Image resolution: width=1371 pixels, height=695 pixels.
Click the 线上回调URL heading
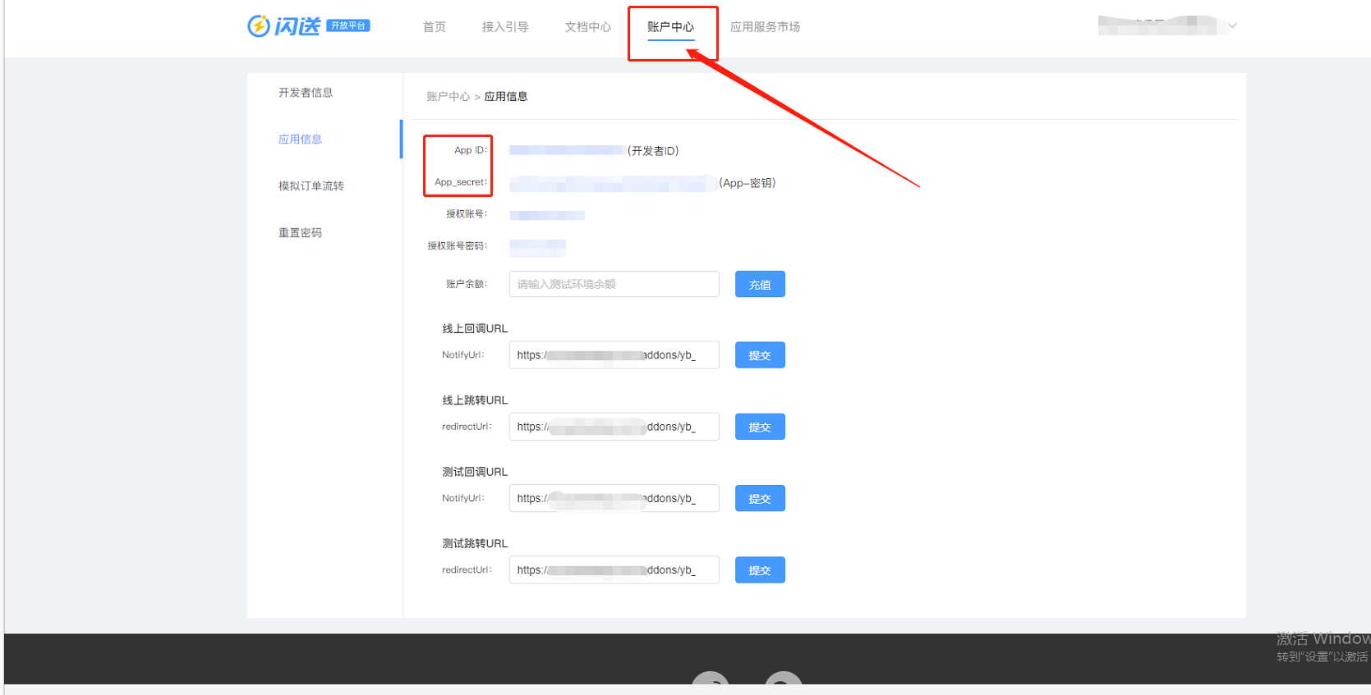475,329
